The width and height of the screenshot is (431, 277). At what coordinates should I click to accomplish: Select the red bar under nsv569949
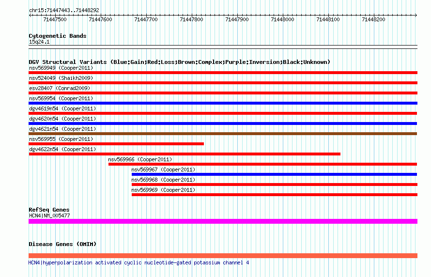[223, 73]
